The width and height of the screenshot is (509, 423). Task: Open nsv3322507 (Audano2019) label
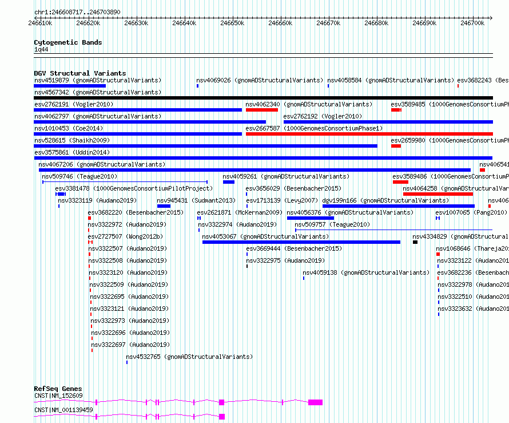tap(128, 248)
